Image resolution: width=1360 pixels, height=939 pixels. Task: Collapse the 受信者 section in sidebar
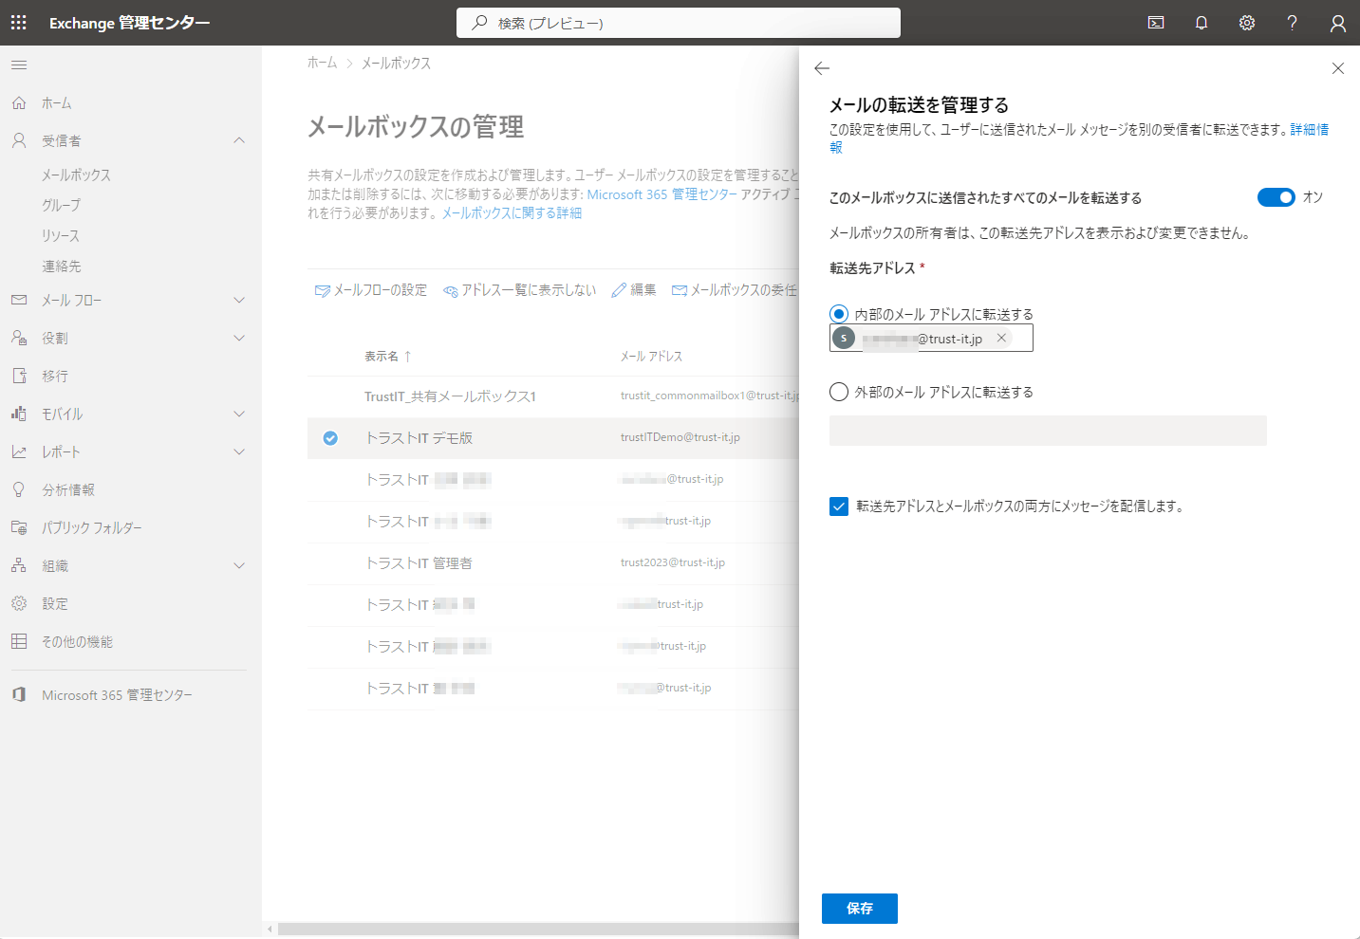click(239, 140)
